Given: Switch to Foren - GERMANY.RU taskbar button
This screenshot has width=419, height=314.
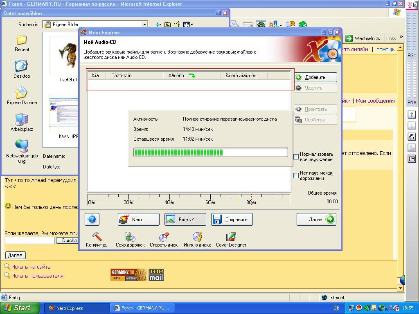Looking at the screenshot, I should (142, 308).
